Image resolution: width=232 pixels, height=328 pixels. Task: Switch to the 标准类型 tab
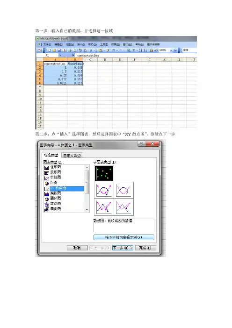click(x=51, y=155)
